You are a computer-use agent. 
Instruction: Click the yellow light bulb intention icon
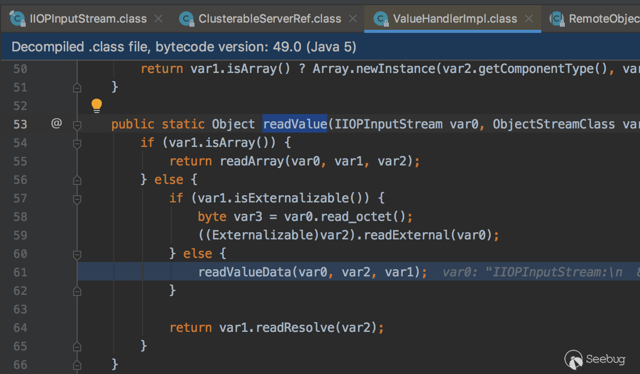[97, 105]
